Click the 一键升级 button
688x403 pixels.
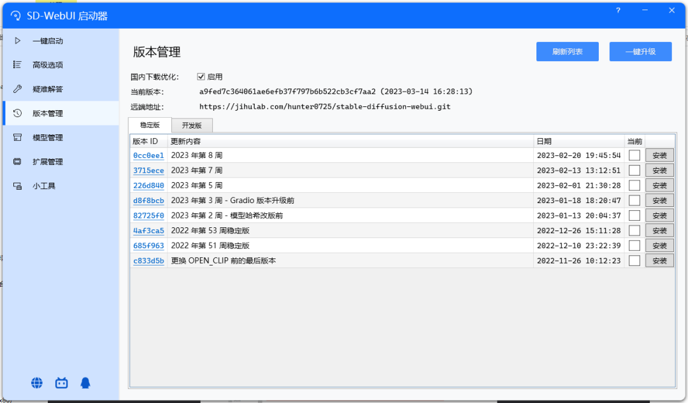pos(640,52)
